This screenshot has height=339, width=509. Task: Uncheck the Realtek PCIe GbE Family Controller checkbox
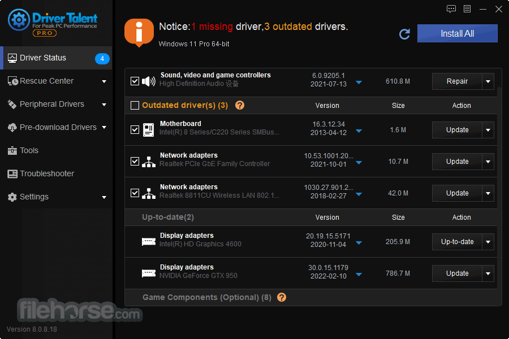(x=135, y=161)
